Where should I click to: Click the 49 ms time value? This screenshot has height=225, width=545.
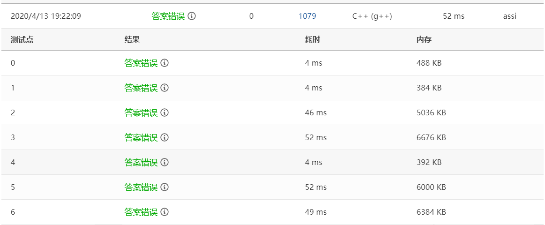coord(315,212)
